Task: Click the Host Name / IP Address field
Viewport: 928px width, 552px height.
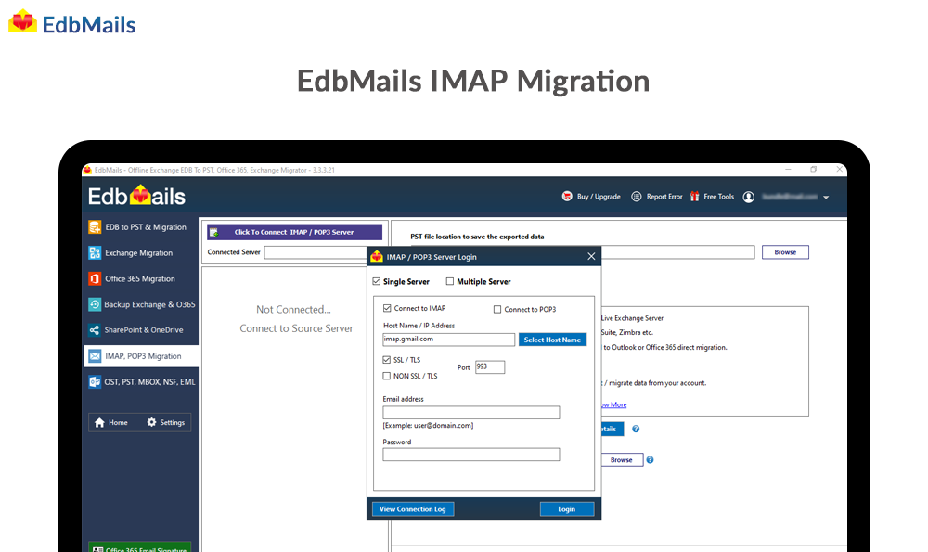Action: [x=448, y=340]
